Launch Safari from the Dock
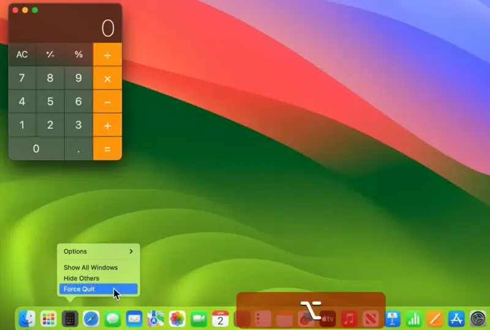The height and width of the screenshot is (330, 490). tap(91, 319)
